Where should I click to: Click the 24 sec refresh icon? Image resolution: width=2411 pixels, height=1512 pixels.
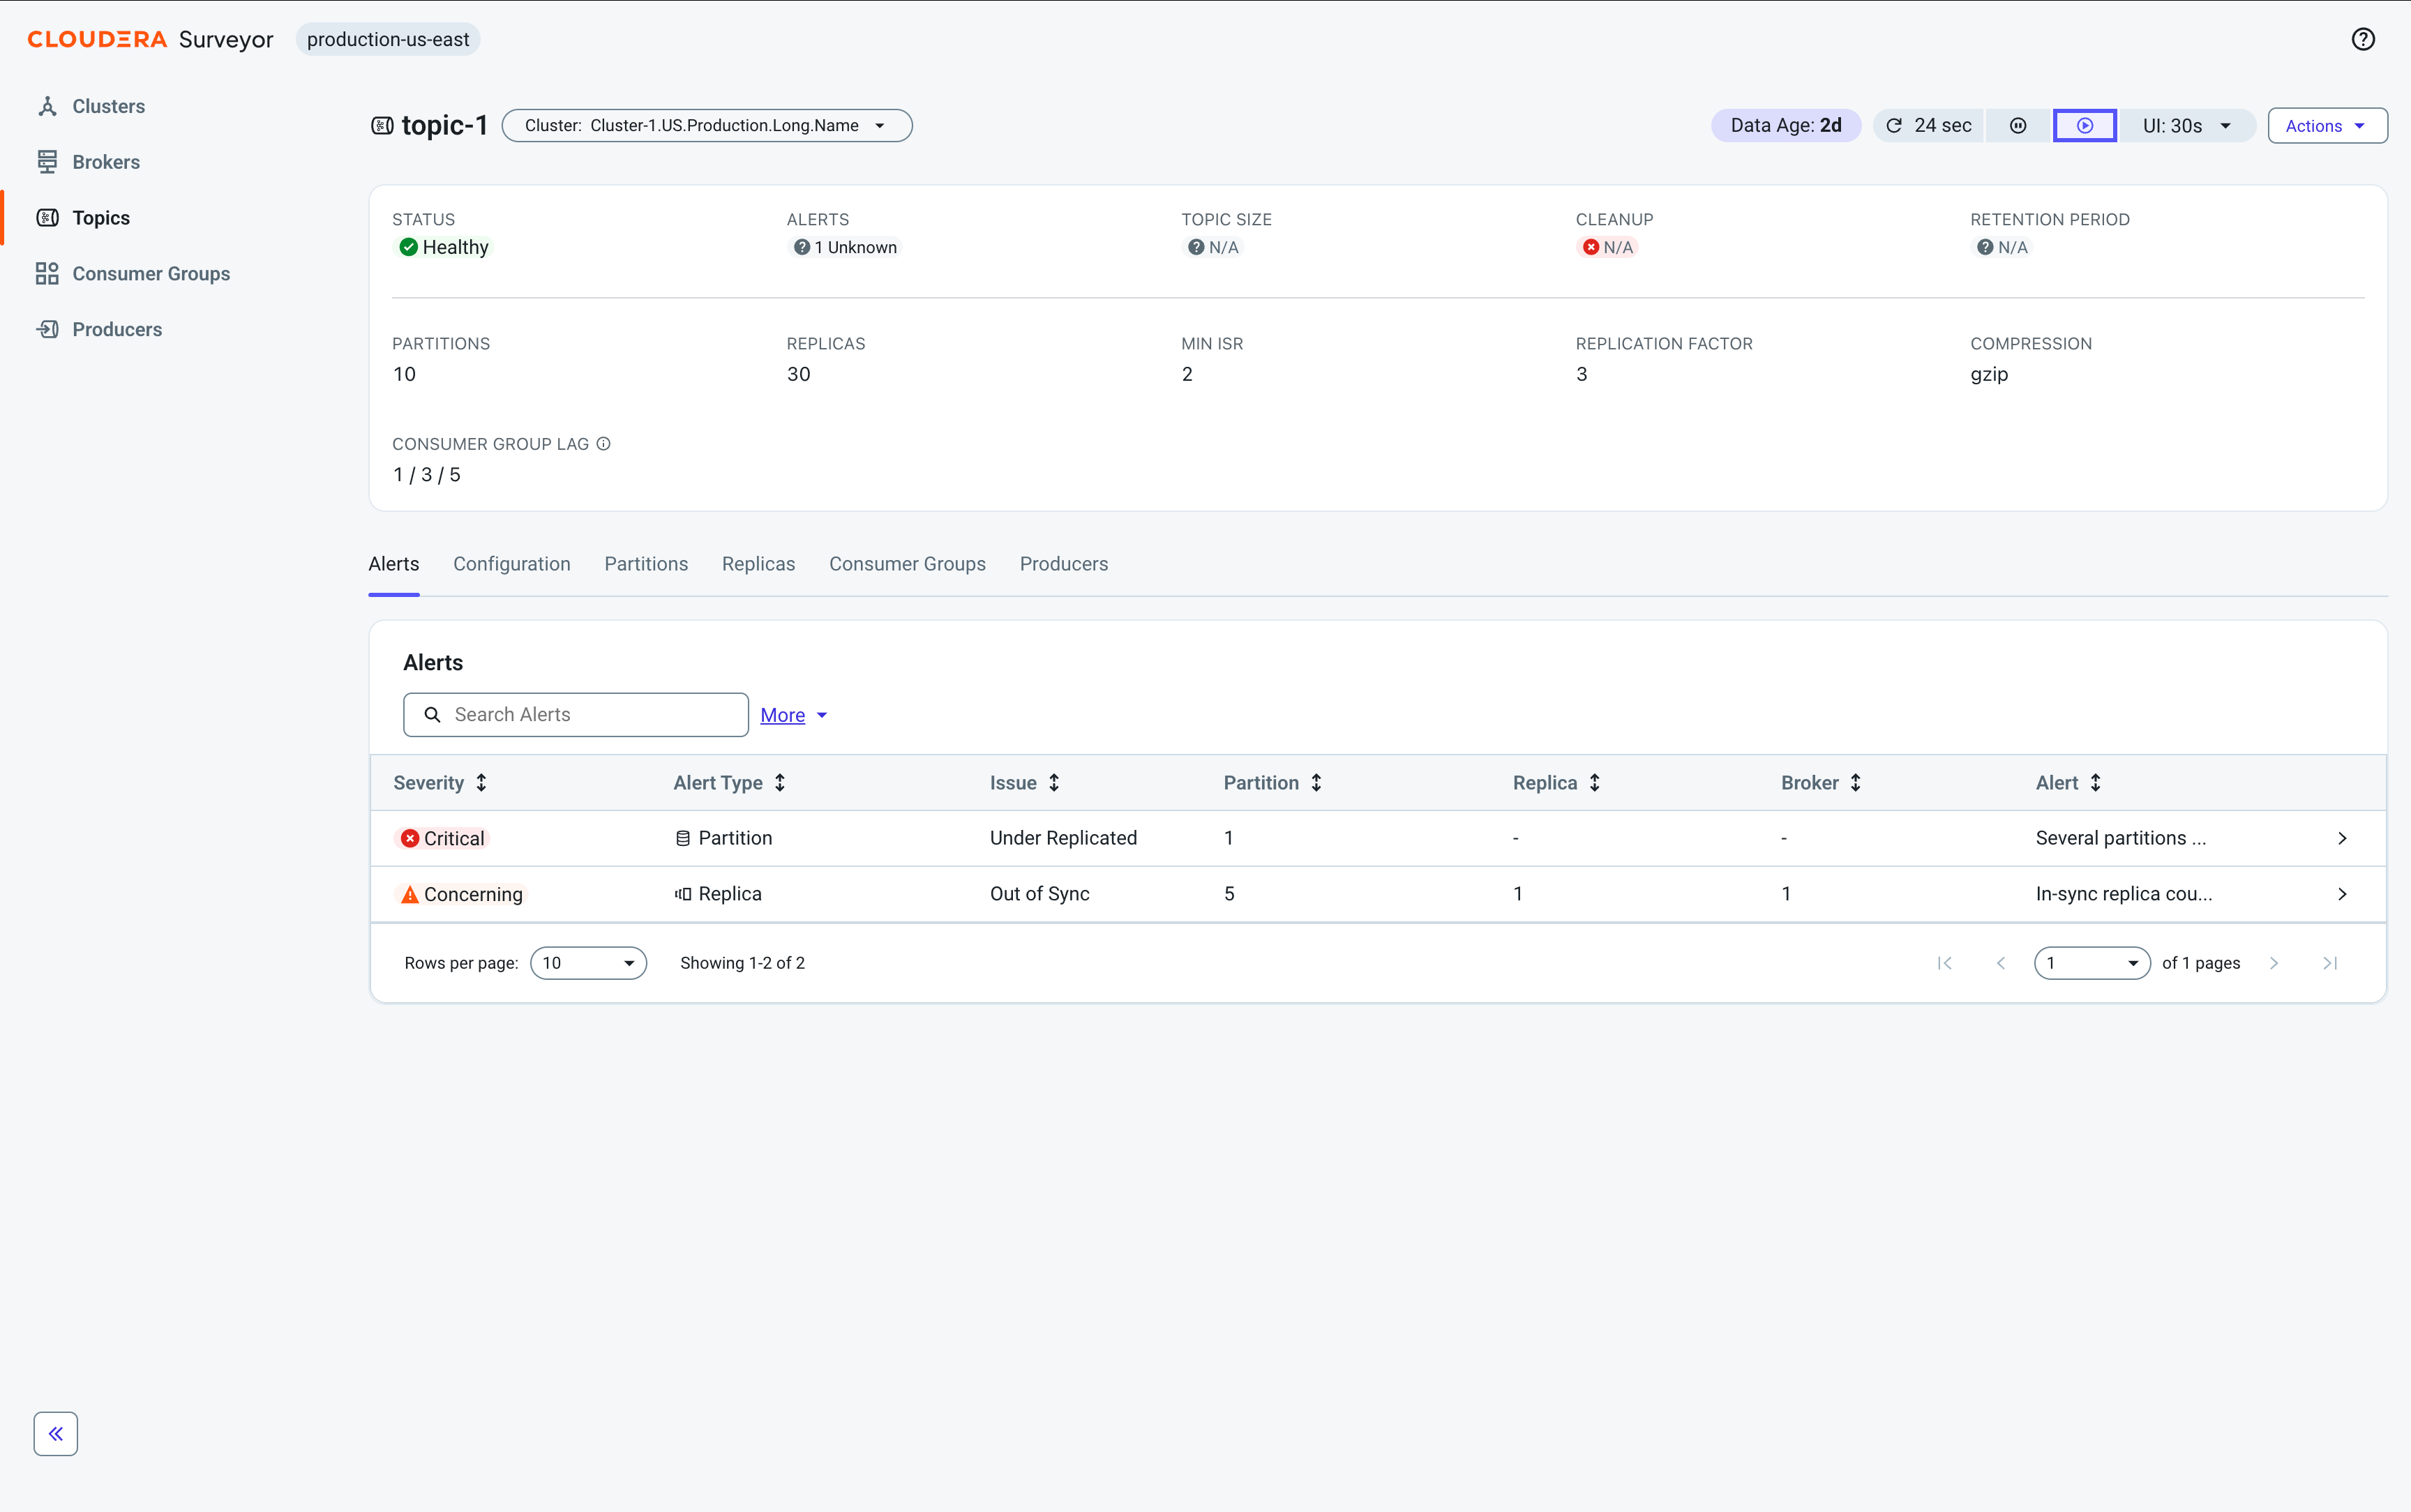pos(1894,126)
